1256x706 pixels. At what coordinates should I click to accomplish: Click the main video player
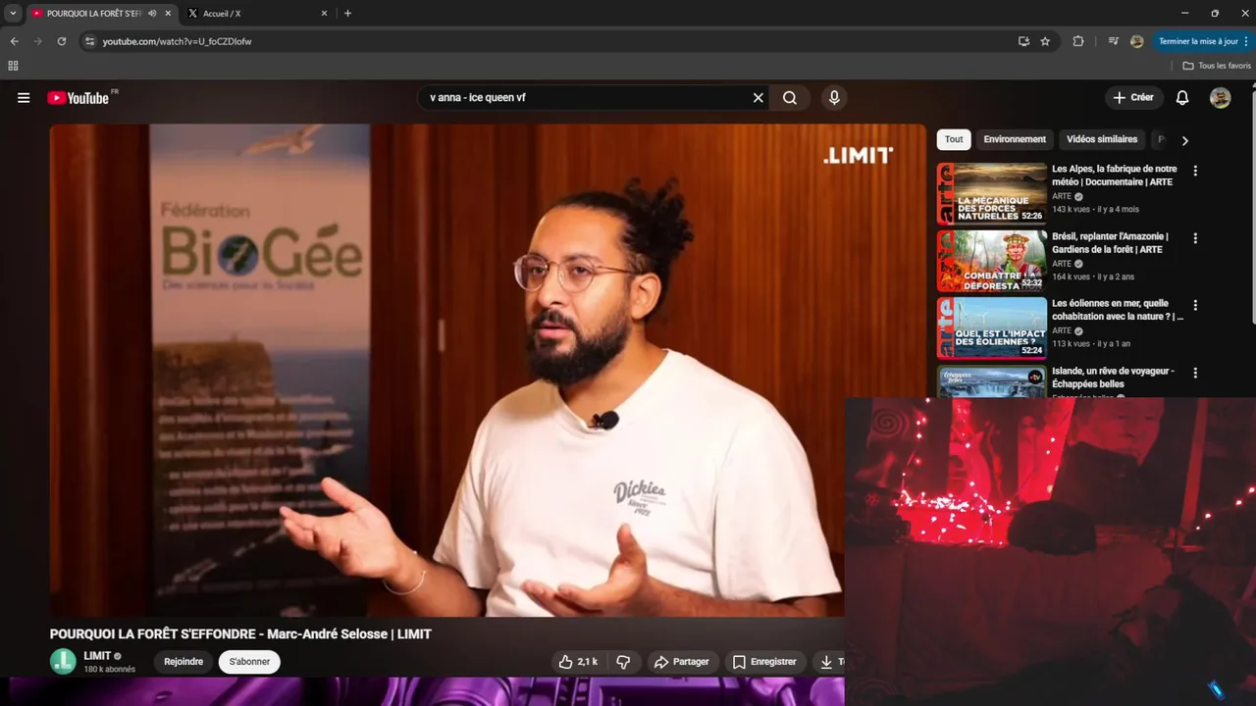[488, 370]
